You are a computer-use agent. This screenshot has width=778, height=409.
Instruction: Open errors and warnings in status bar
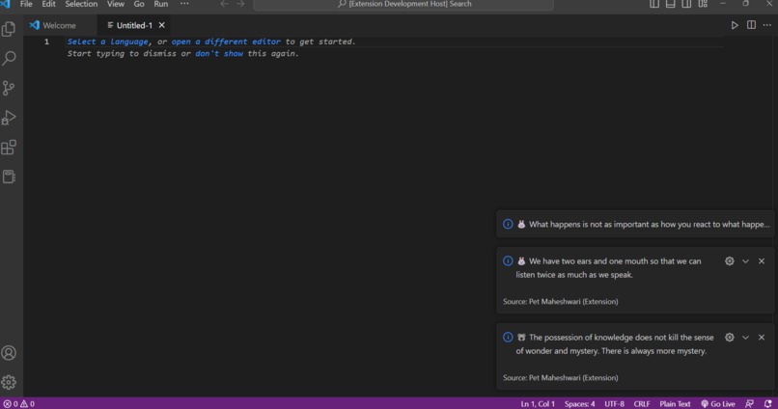(x=19, y=404)
